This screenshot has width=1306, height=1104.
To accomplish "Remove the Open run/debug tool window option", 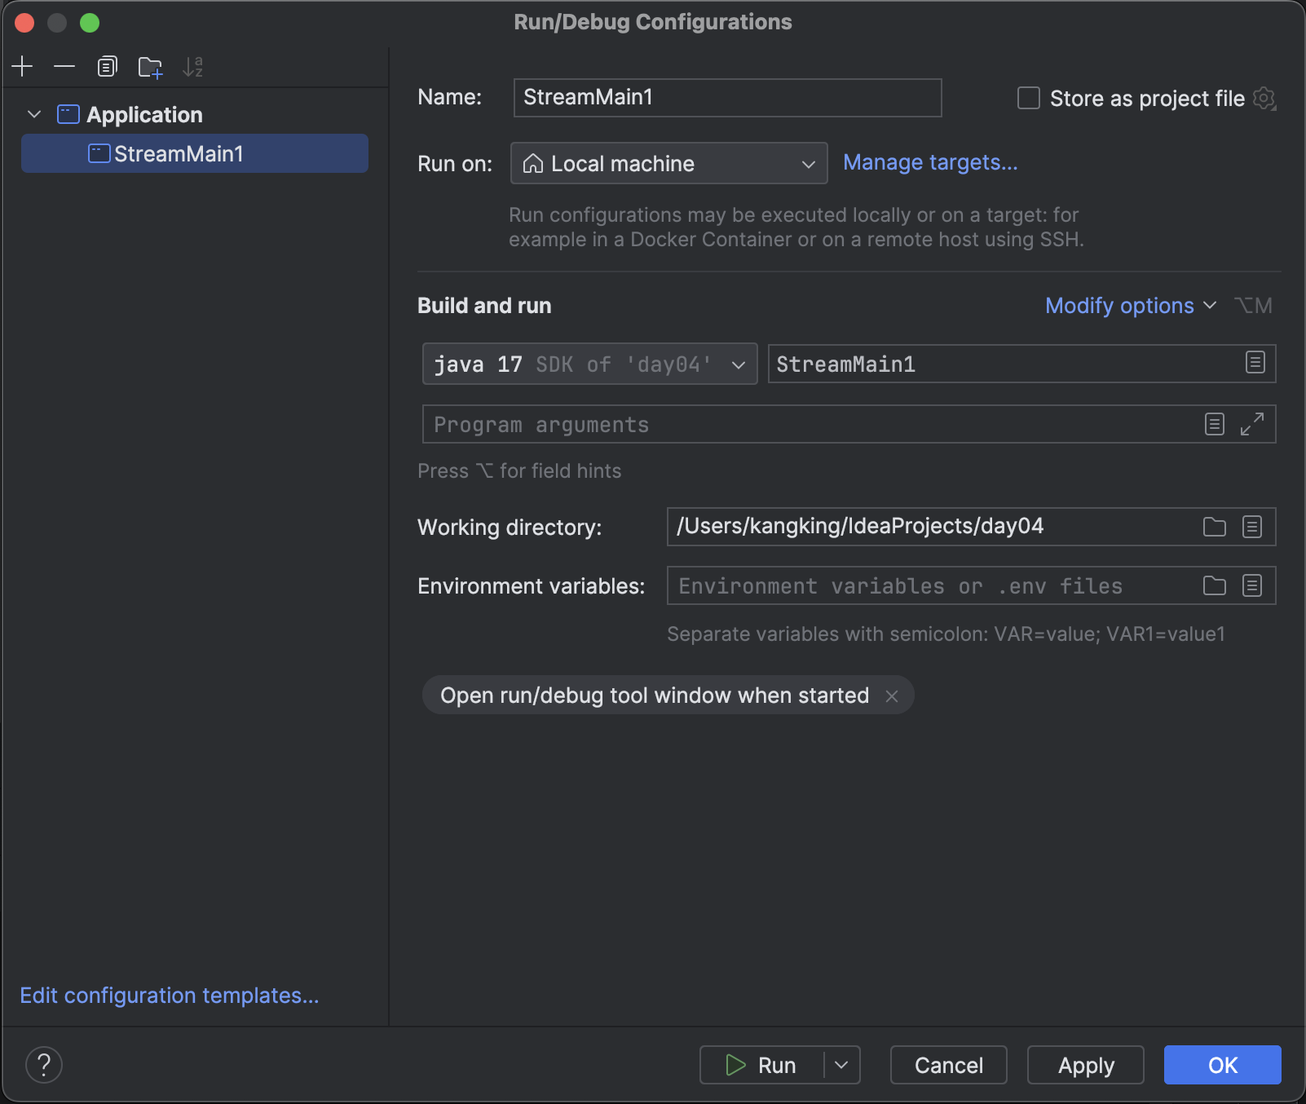I will click(892, 696).
